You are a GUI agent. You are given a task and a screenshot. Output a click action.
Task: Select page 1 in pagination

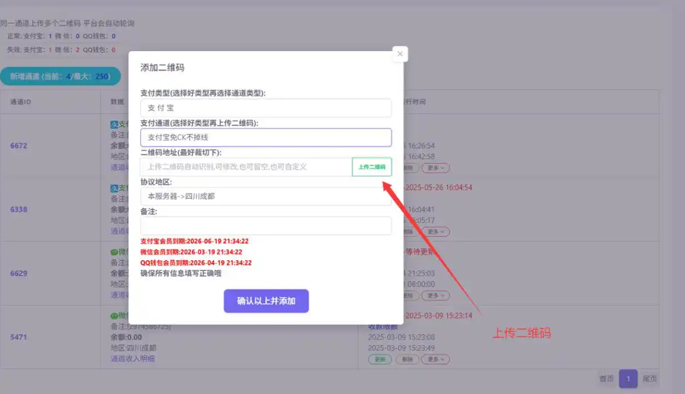tap(628, 379)
